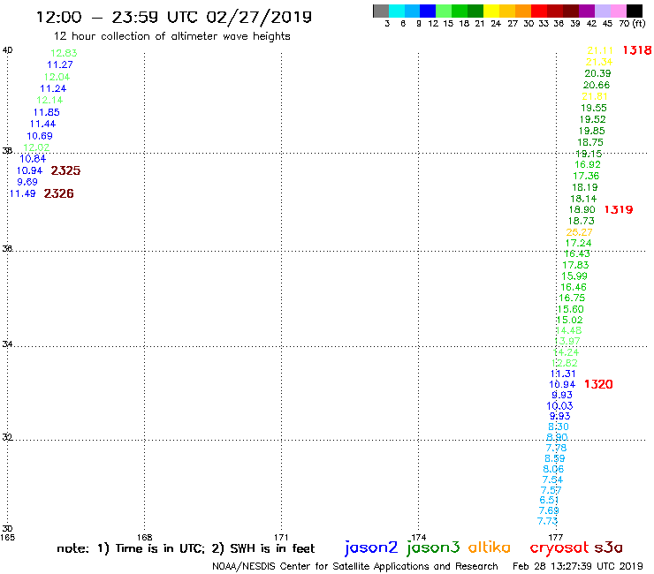
Task: Click the wave height value '17.83'
Action: [x=575, y=265]
